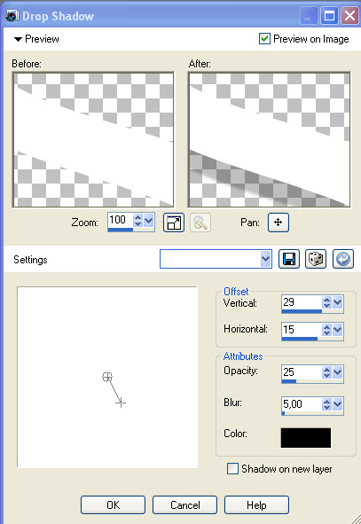Viewport: 361px width, 524px height.
Task: Open the Help button
Action: (x=256, y=505)
